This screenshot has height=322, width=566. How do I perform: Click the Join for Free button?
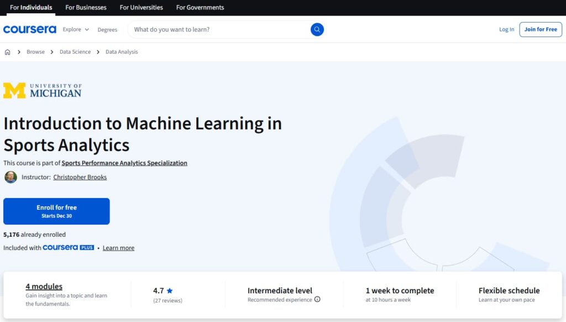[x=541, y=29]
